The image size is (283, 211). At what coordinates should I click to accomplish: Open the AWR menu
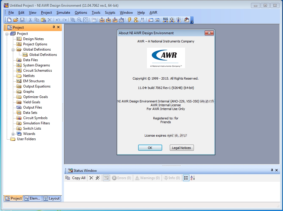(x=153, y=13)
